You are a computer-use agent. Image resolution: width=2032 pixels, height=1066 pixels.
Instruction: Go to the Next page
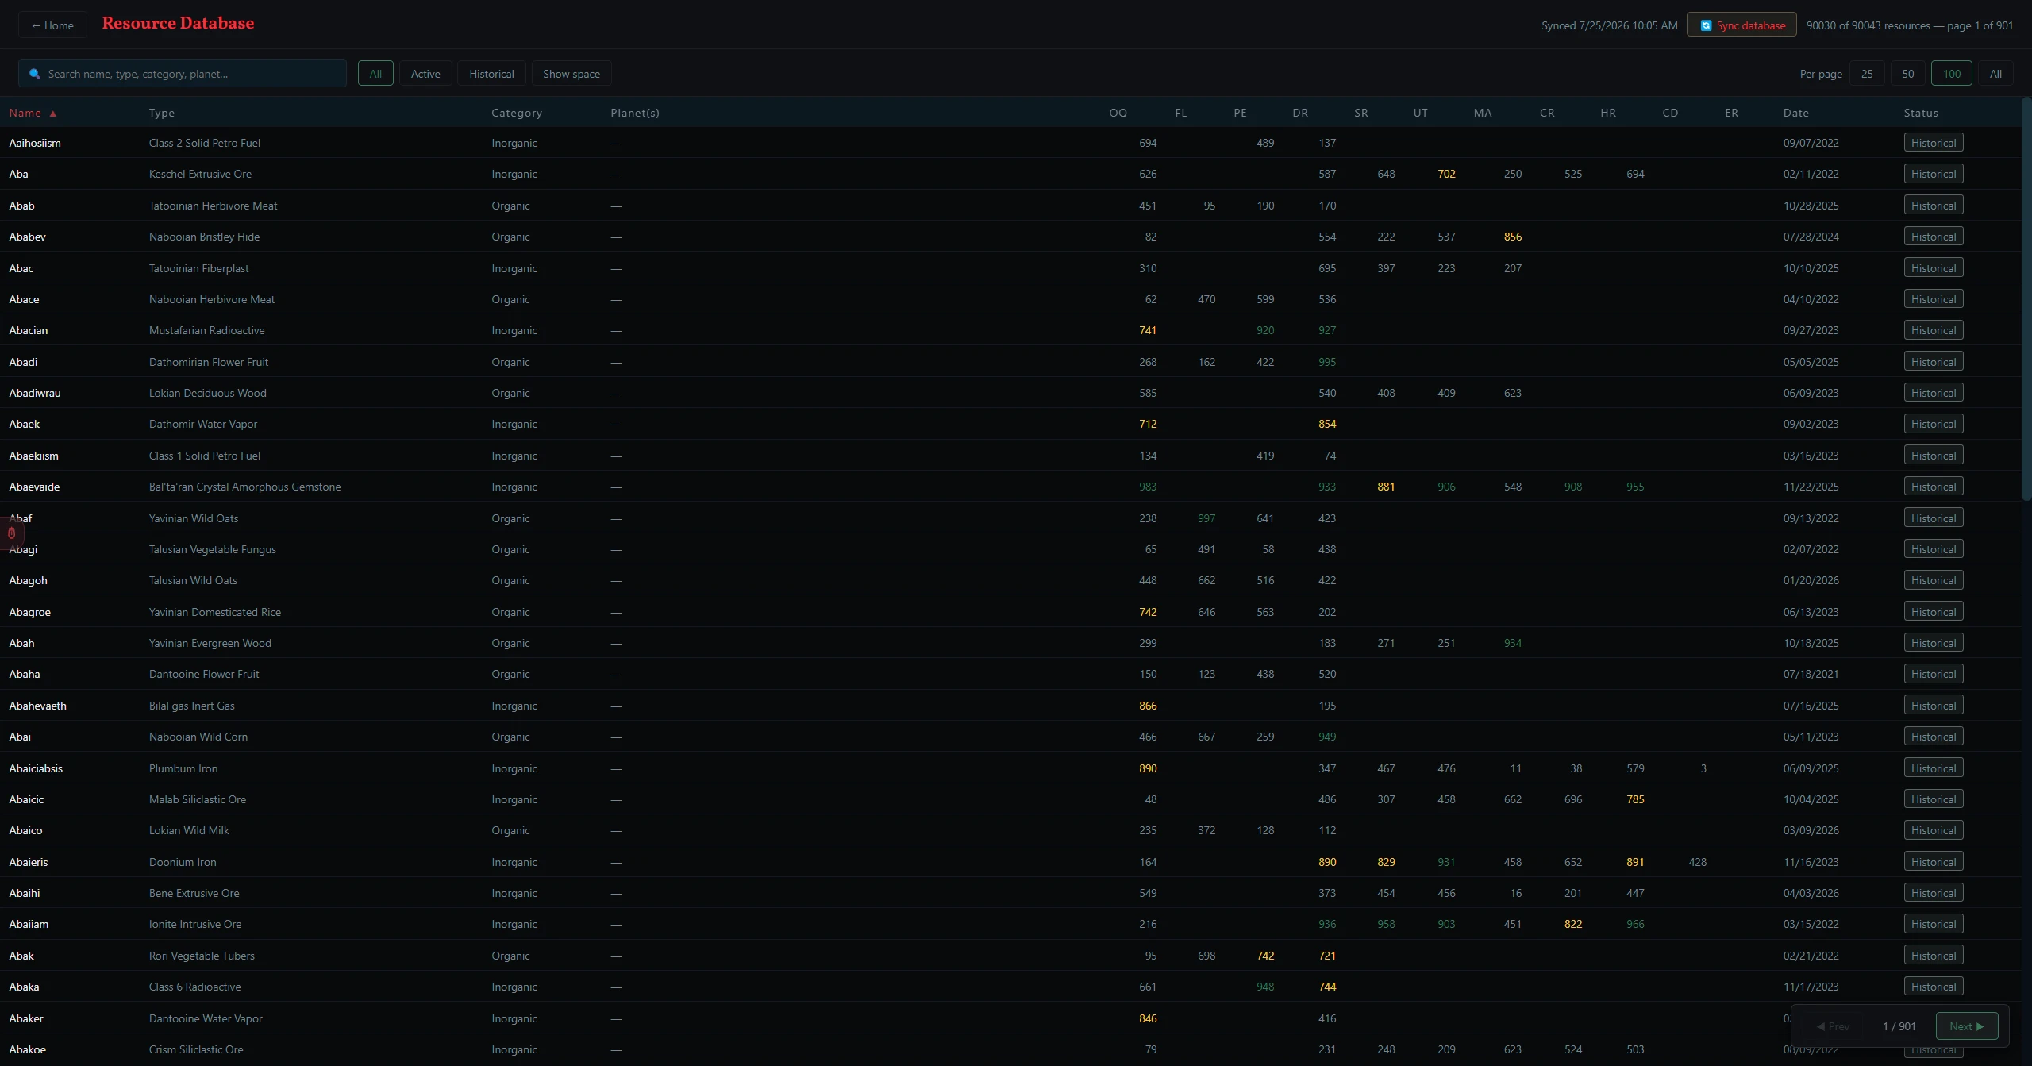click(x=1966, y=1026)
